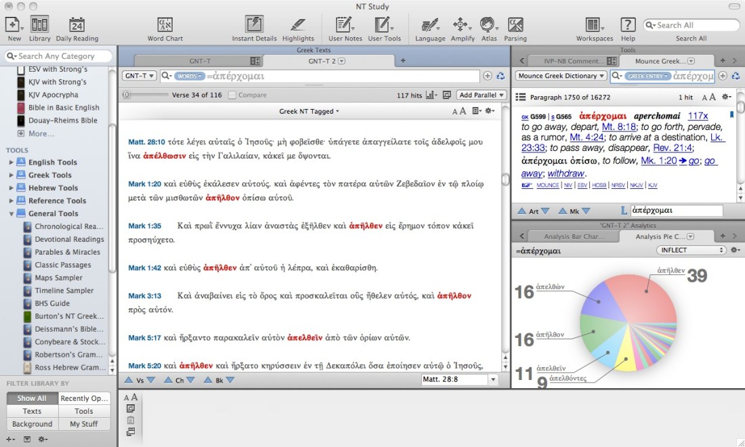745x447 pixels.
Task: Open the Atlas tool
Action: click(x=488, y=25)
